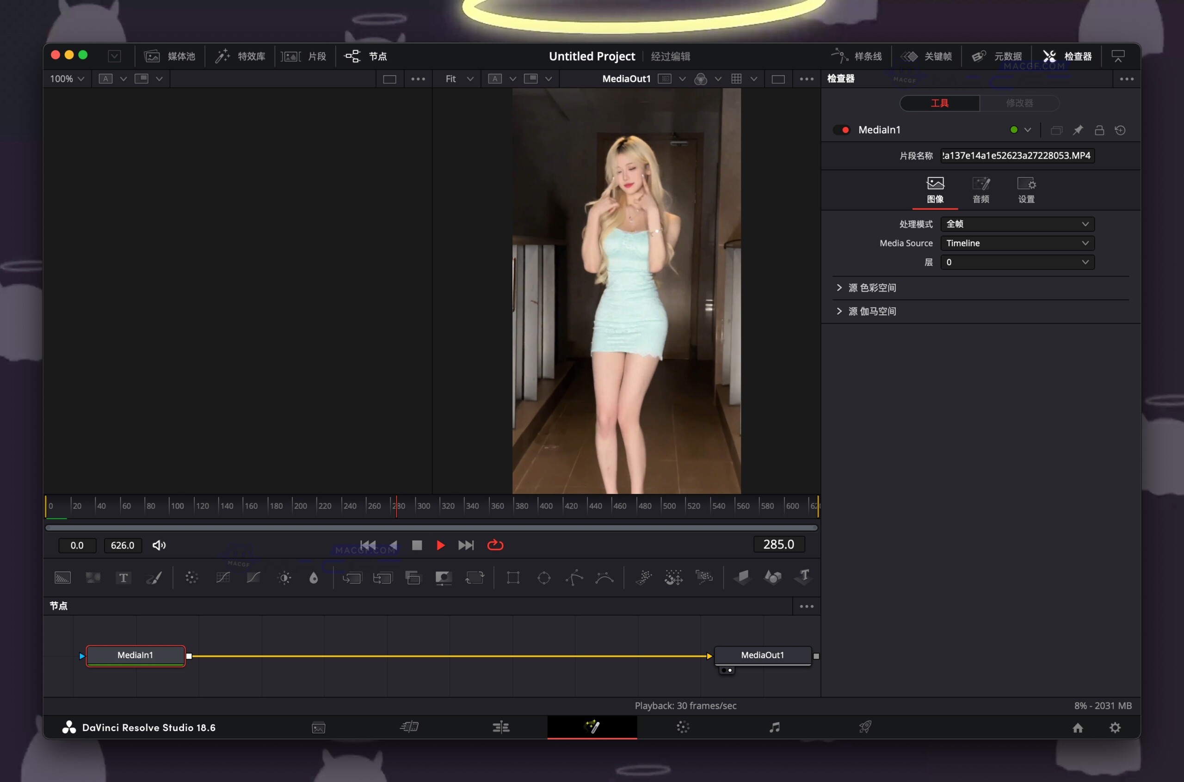1184x782 pixels.
Task: Toggle the 关键帧 panel
Action: click(x=926, y=56)
